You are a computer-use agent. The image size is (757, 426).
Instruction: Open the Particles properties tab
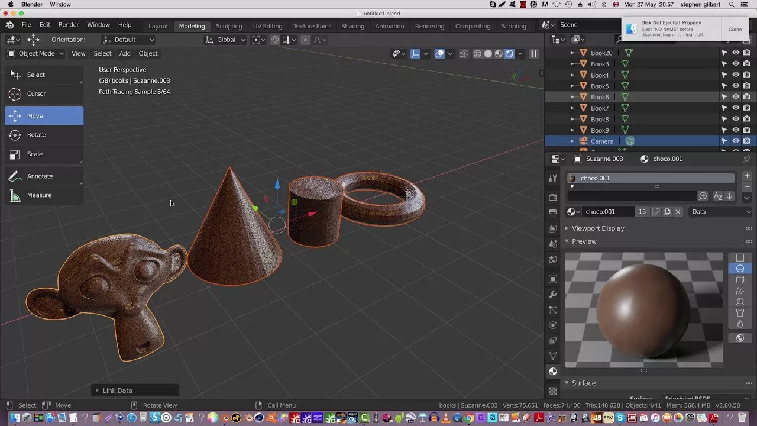tap(553, 309)
